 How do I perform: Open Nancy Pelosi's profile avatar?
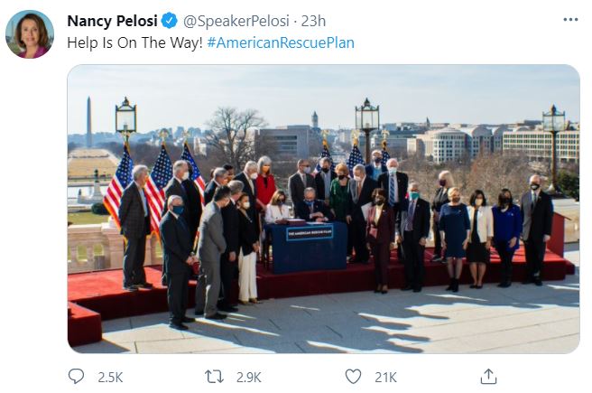[30, 34]
